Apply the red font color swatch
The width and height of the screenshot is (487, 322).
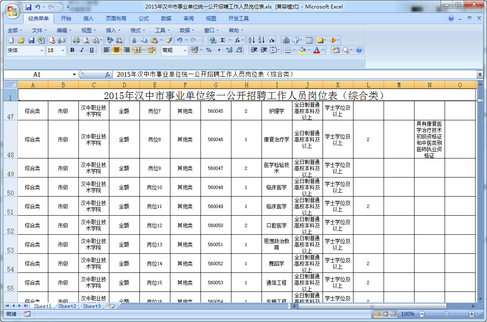(x=317, y=50)
